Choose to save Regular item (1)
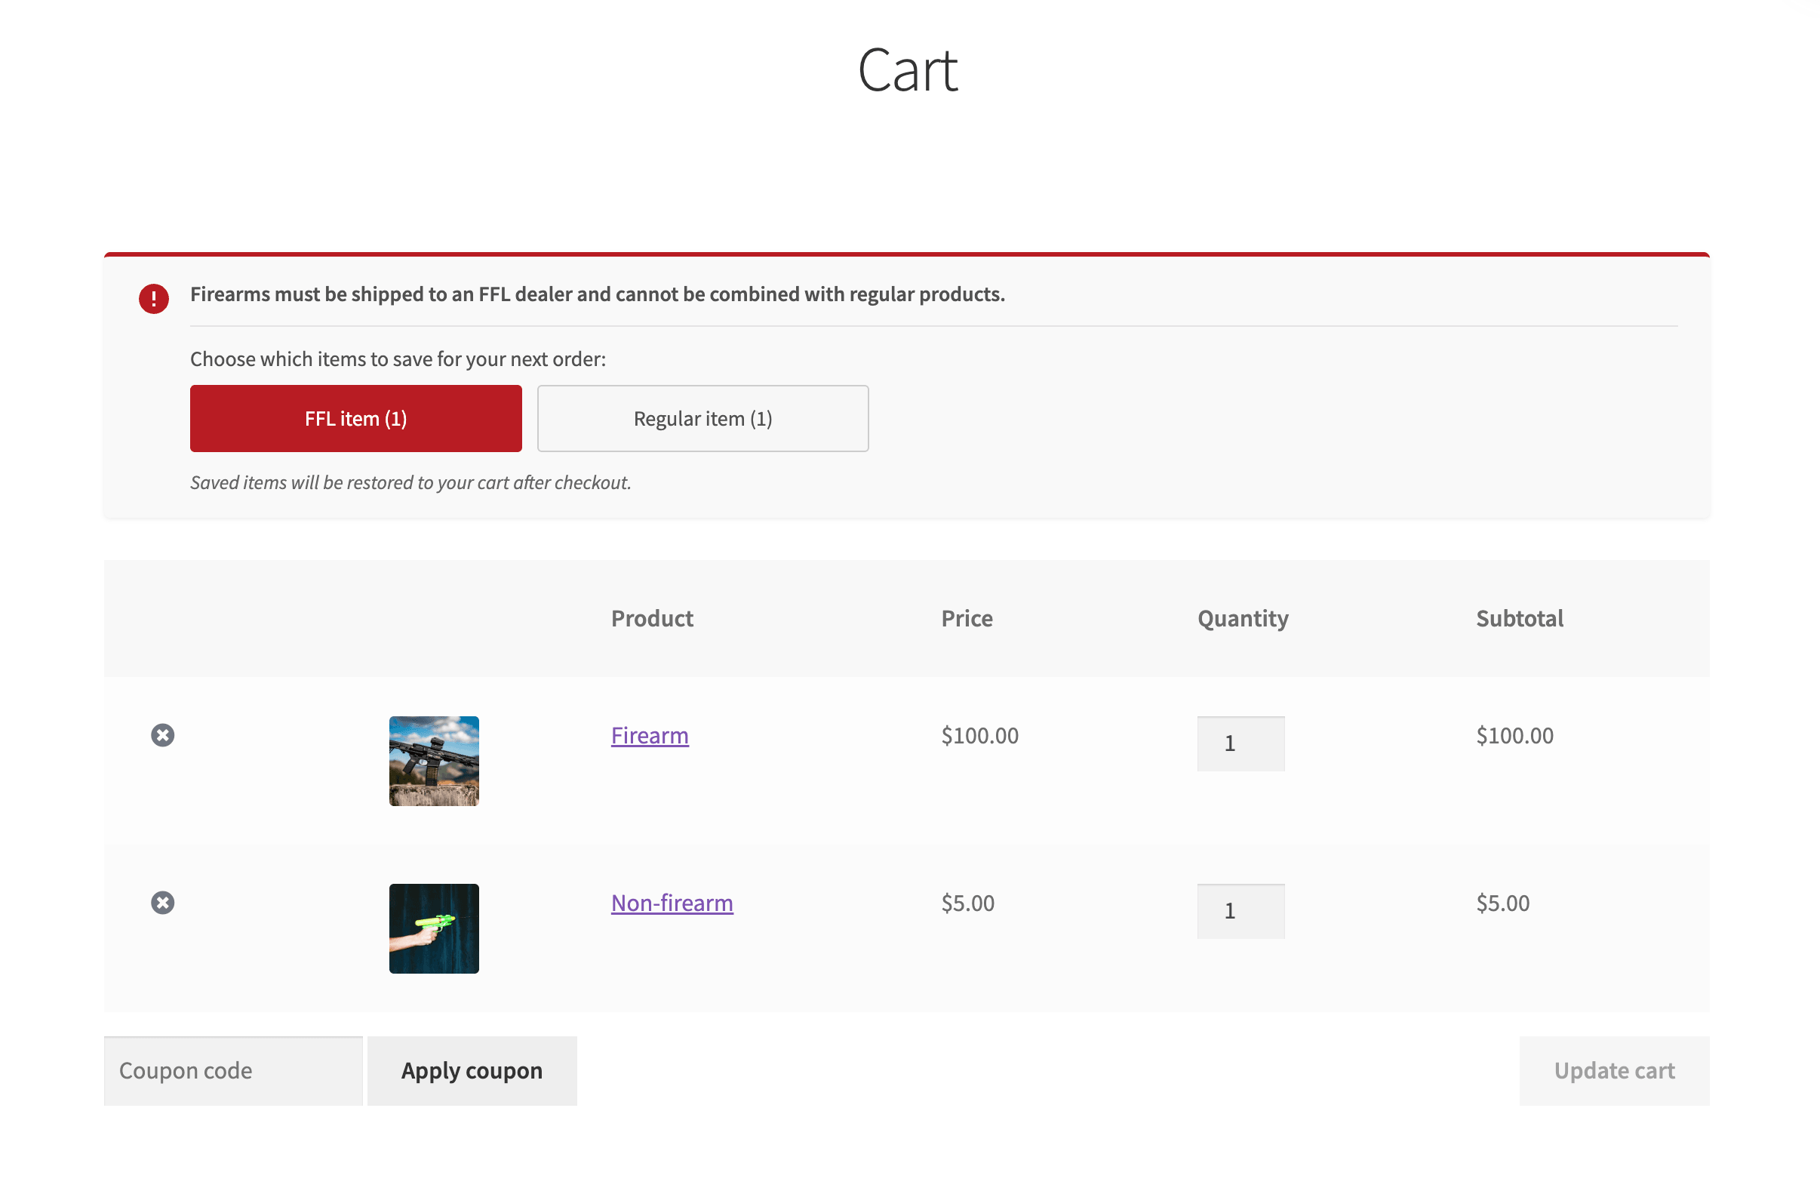The width and height of the screenshot is (1820, 1188). (704, 419)
